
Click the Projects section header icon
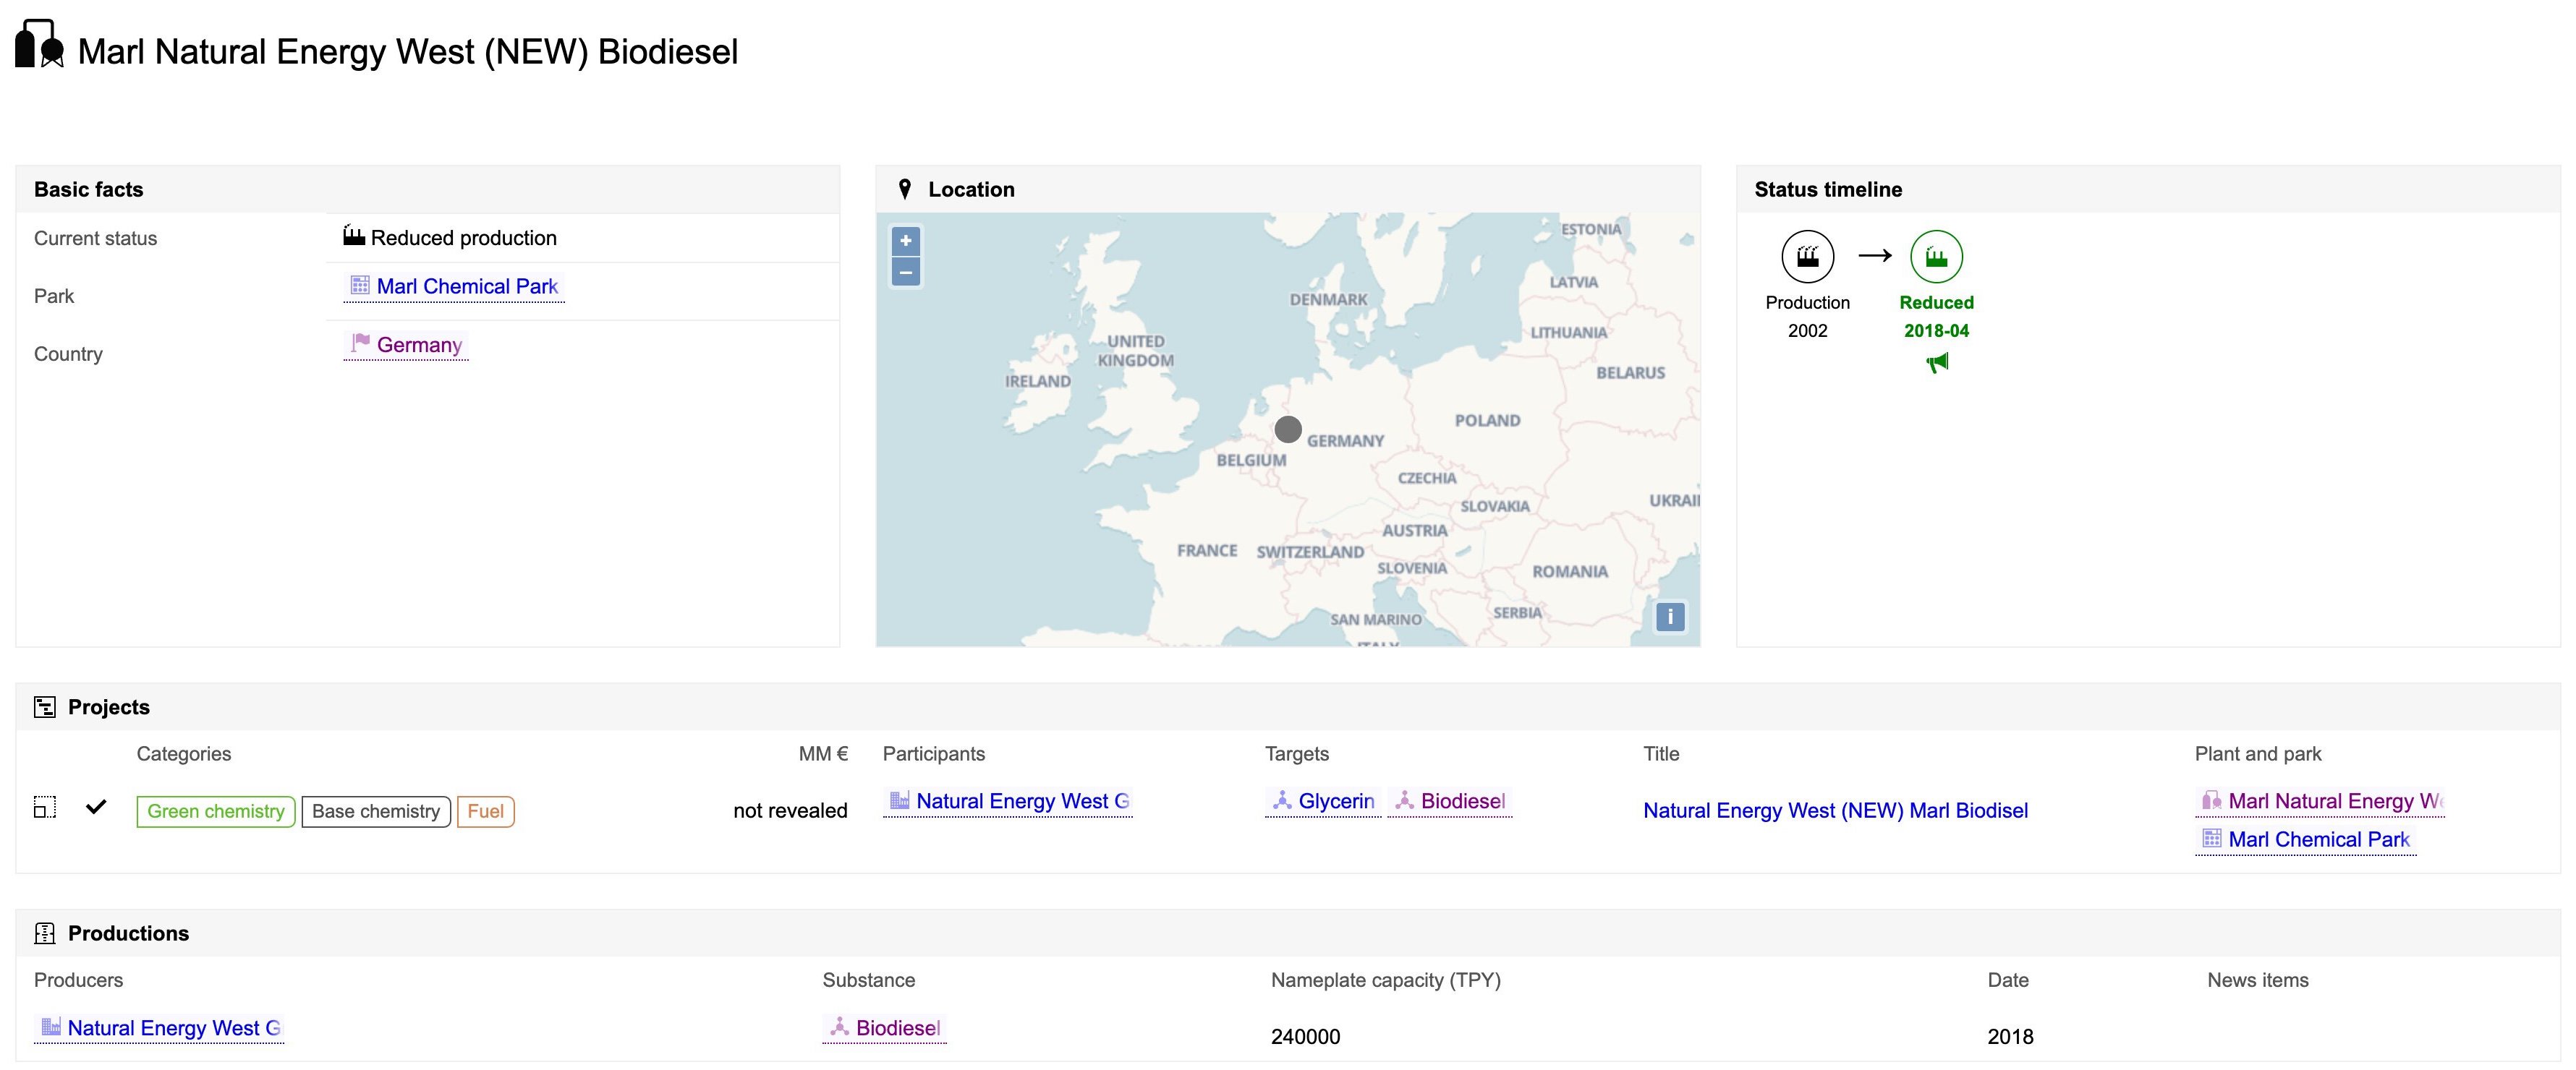(x=45, y=707)
